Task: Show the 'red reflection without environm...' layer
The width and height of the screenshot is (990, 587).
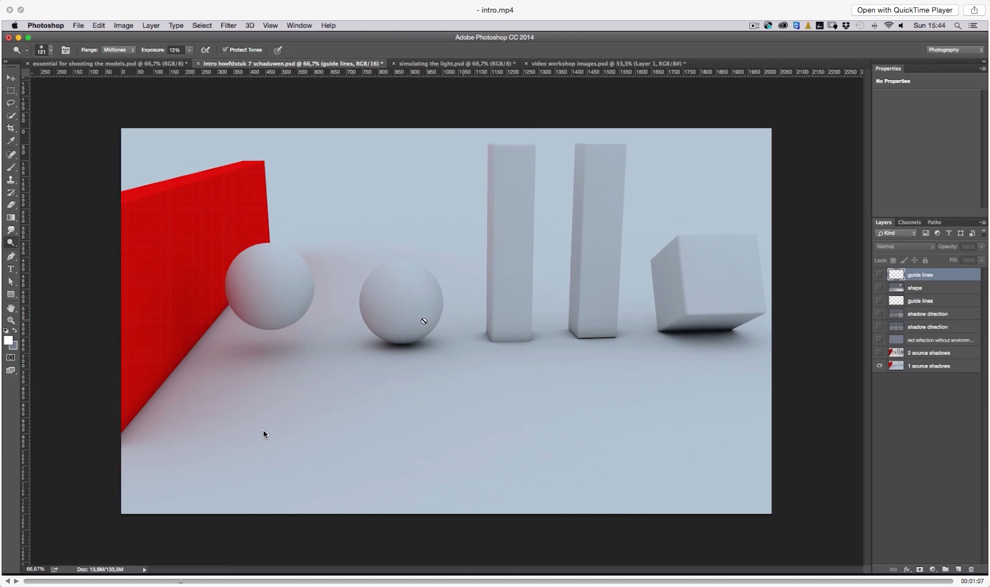Action: 879,340
